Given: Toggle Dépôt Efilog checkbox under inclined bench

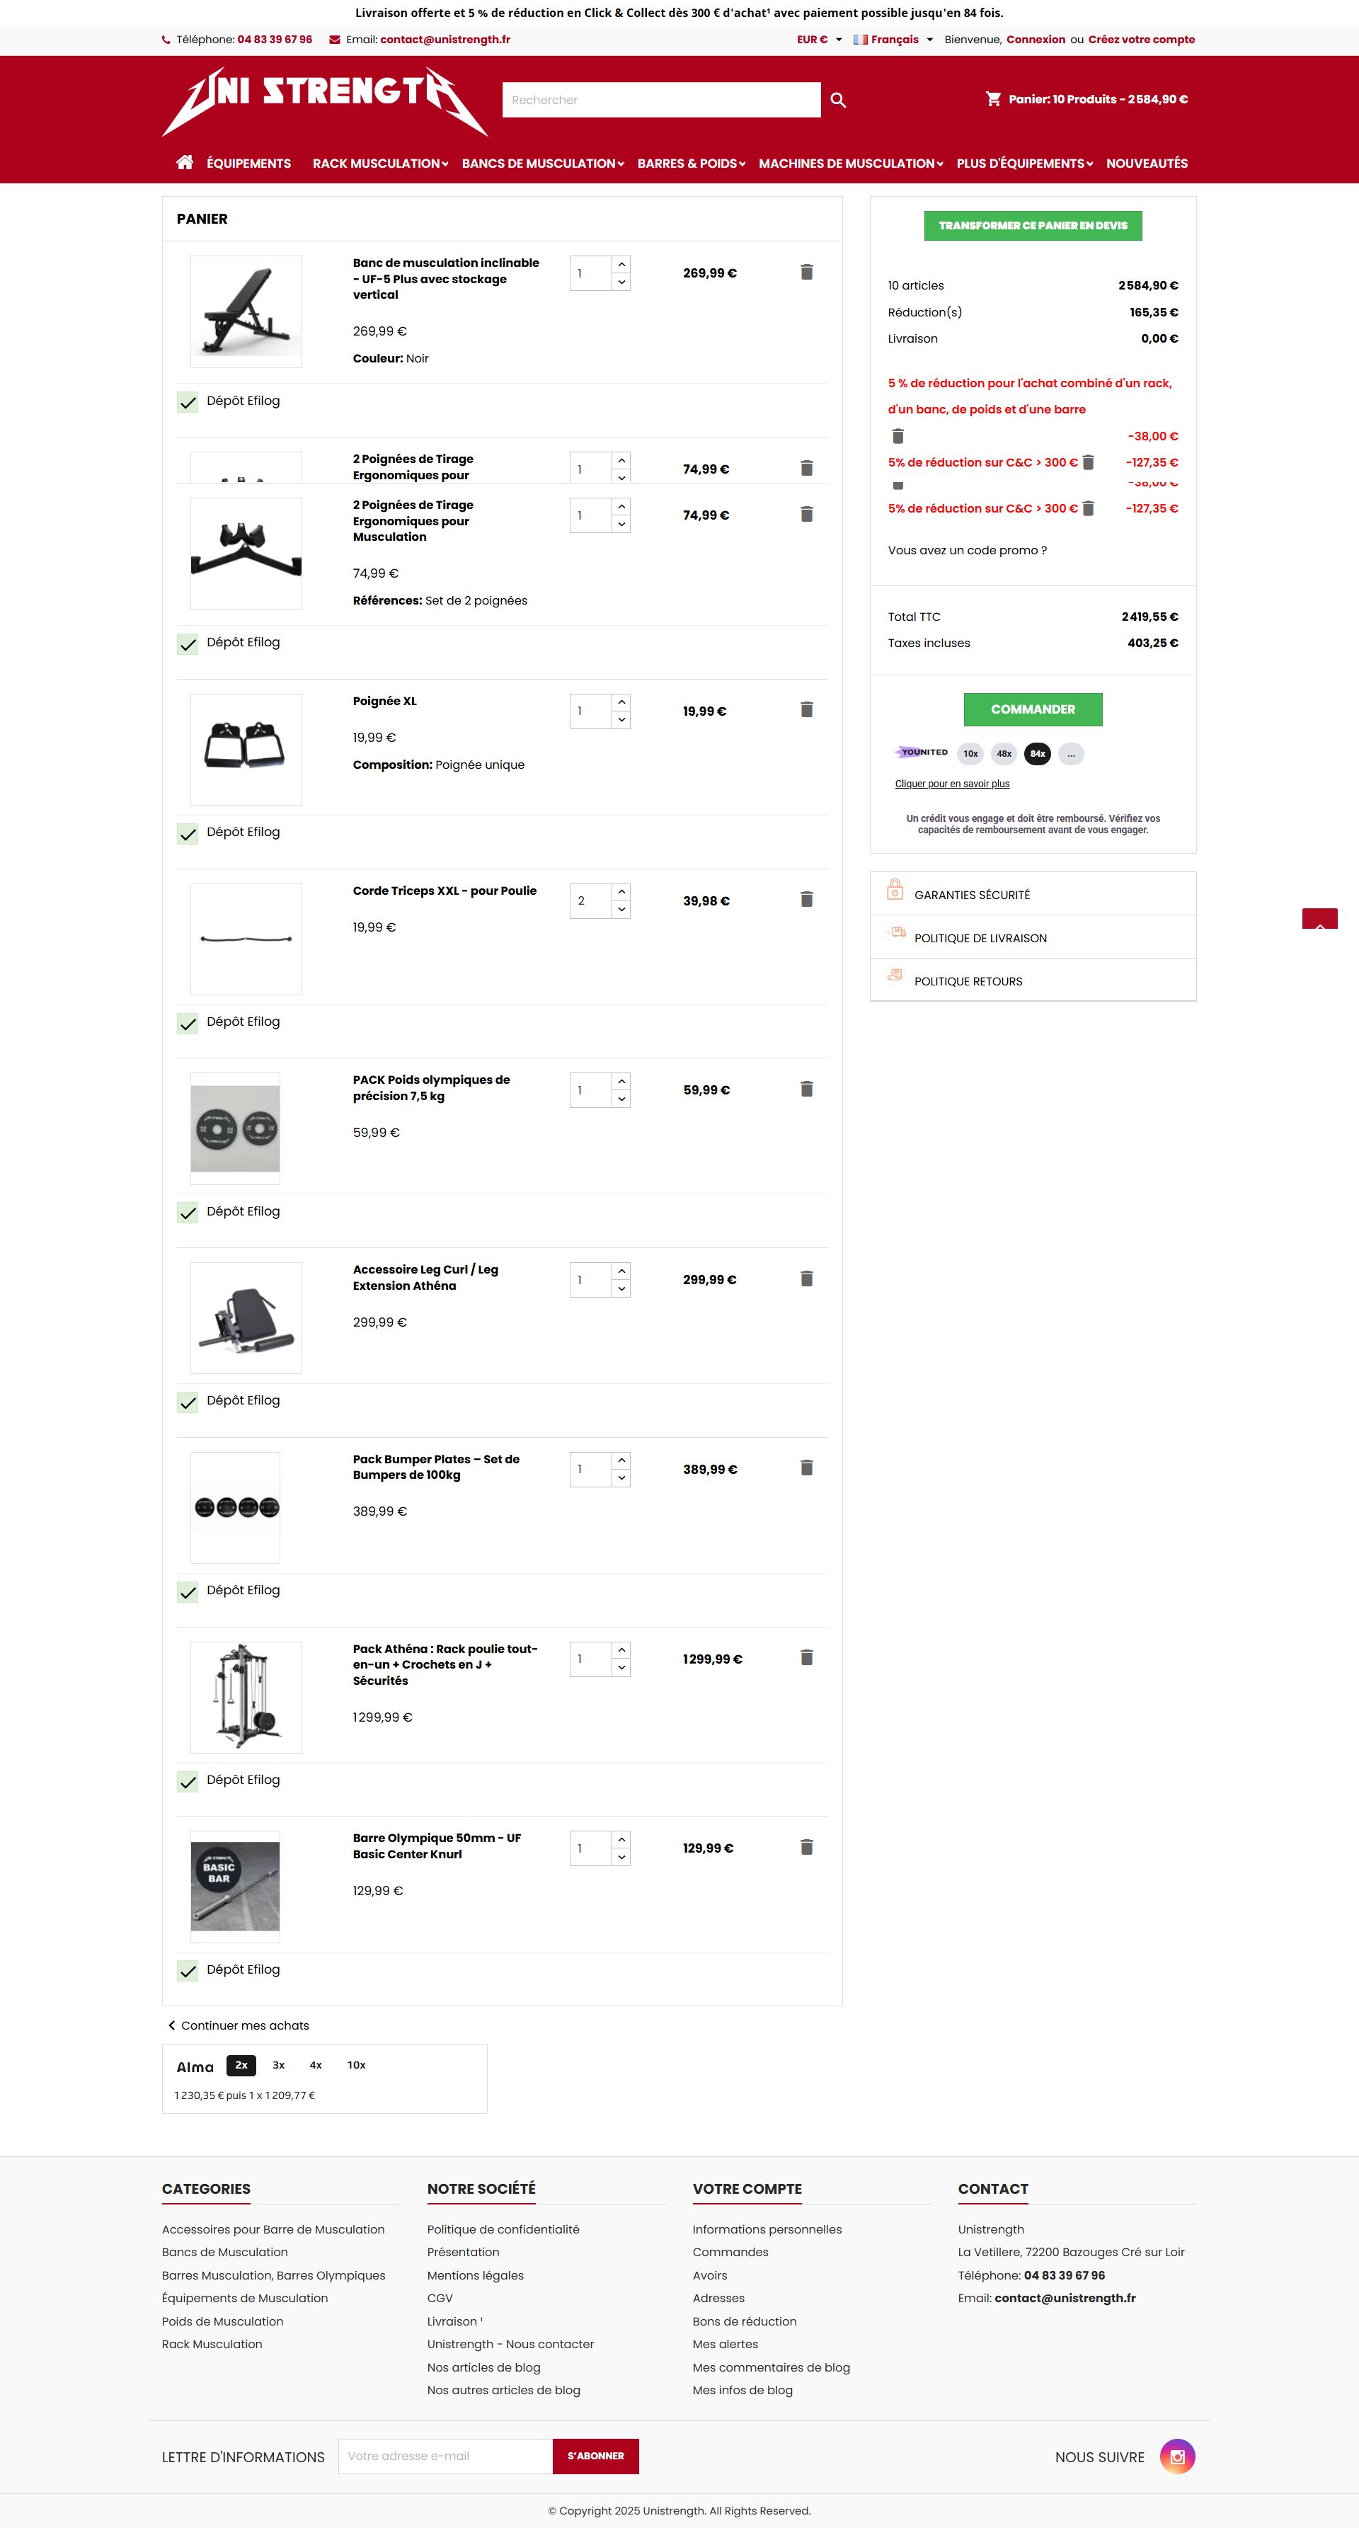Looking at the screenshot, I should [188, 401].
